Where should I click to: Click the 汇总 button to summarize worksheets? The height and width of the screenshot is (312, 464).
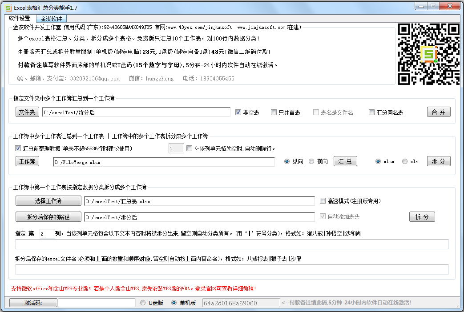[345, 161]
